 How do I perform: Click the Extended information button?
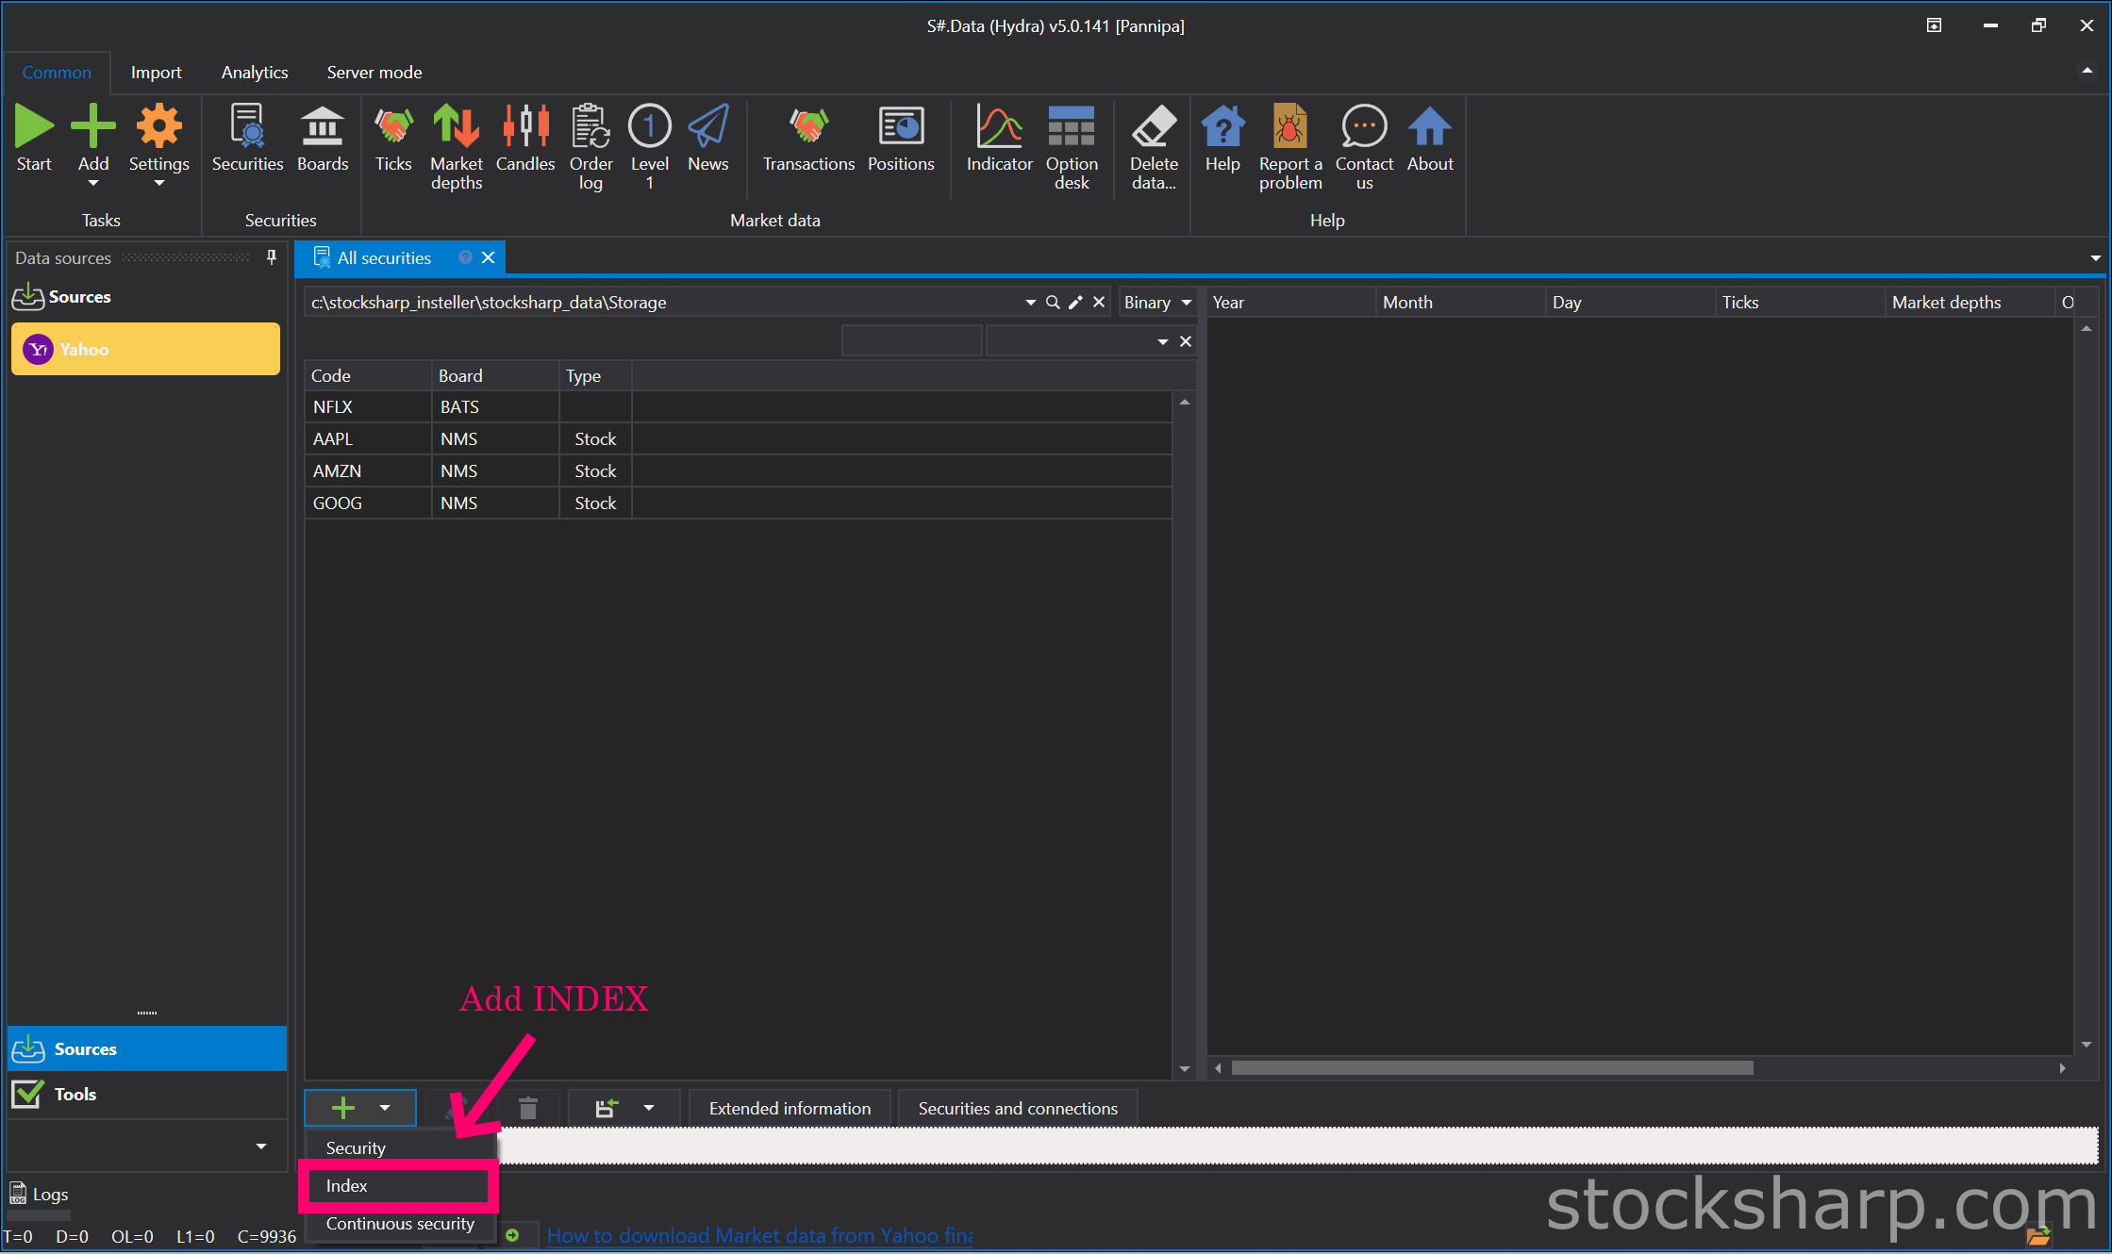pyautogui.click(x=790, y=1109)
